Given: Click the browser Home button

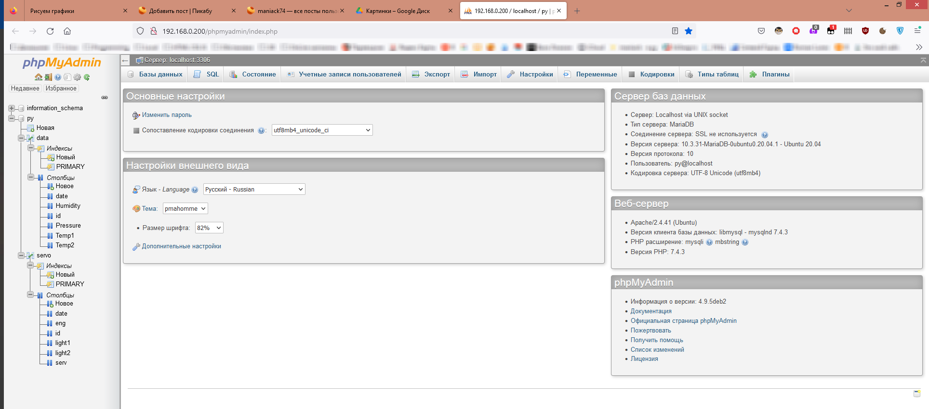Looking at the screenshot, I should click(67, 31).
